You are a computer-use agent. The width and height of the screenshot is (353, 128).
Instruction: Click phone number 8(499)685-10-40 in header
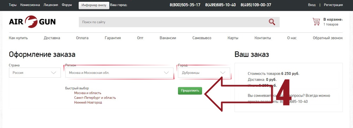pos(220,5)
